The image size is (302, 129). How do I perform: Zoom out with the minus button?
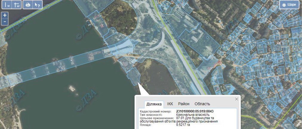tap(5, 22)
